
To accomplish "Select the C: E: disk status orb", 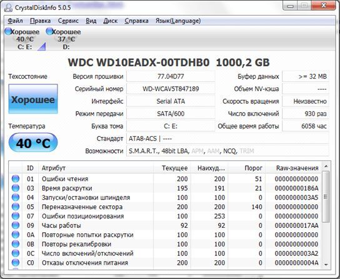I will coord(8,31).
